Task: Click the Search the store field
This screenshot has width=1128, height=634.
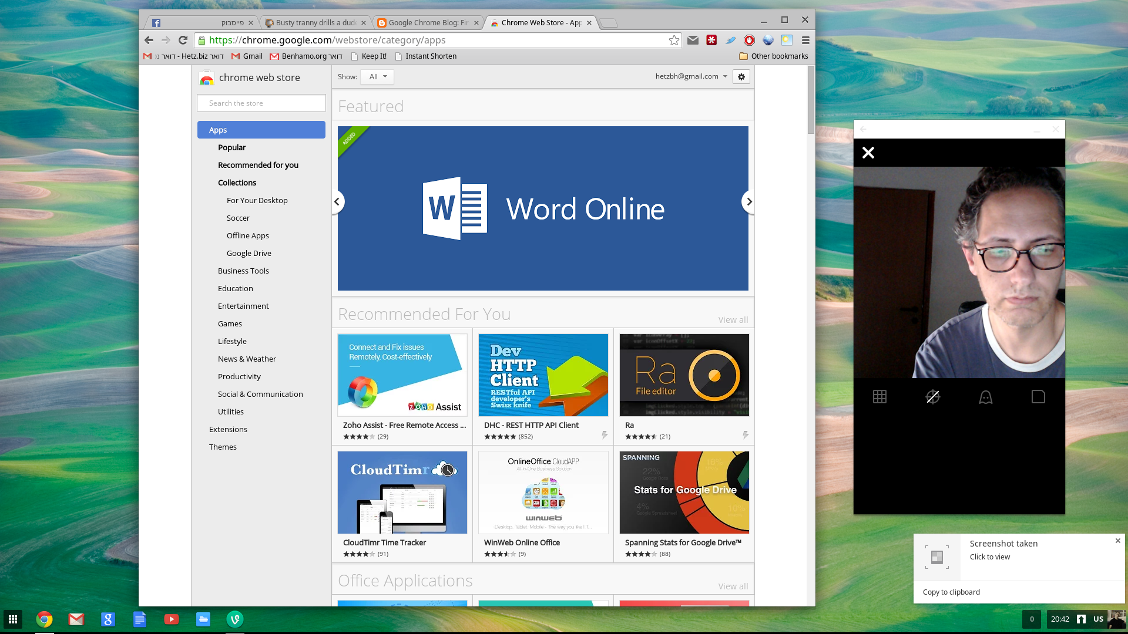Action: [x=261, y=103]
